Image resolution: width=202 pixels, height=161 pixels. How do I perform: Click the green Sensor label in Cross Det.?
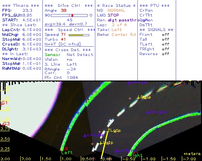point(53,55)
